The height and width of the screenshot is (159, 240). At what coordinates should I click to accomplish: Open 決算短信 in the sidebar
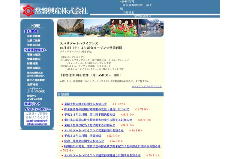coord(33,84)
